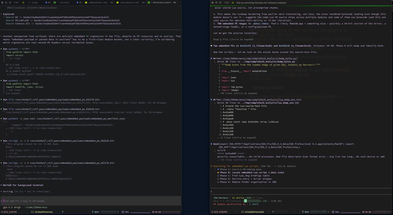The image size is (393, 215).
Task: Toggle 'Phase E: Module folder organization in IDB' checkbox
Action: (218, 182)
